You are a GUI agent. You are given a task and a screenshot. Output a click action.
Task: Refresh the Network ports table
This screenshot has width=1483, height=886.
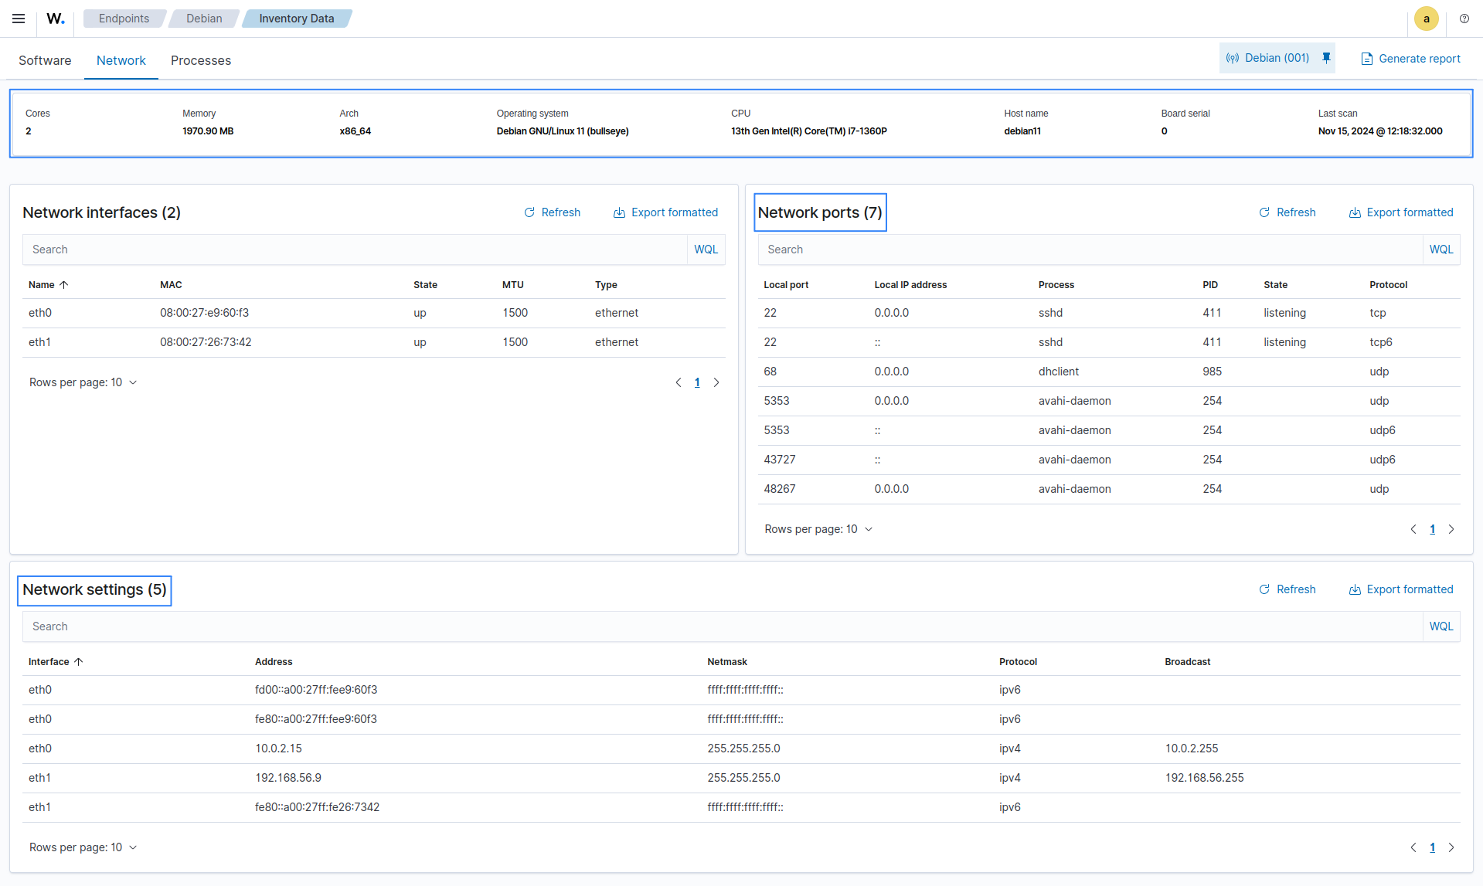click(x=1287, y=212)
